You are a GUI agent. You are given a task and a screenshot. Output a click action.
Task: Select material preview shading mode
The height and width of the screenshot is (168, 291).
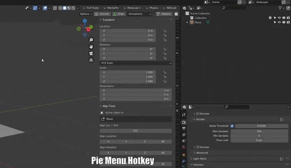69,8
